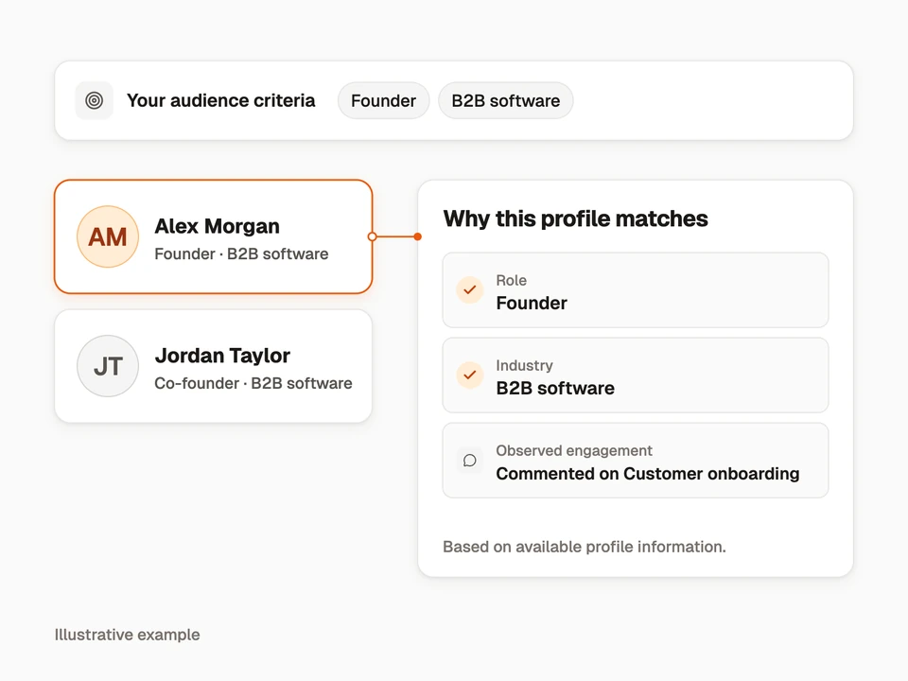Click the checkmark icon beside Role

tap(470, 289)
